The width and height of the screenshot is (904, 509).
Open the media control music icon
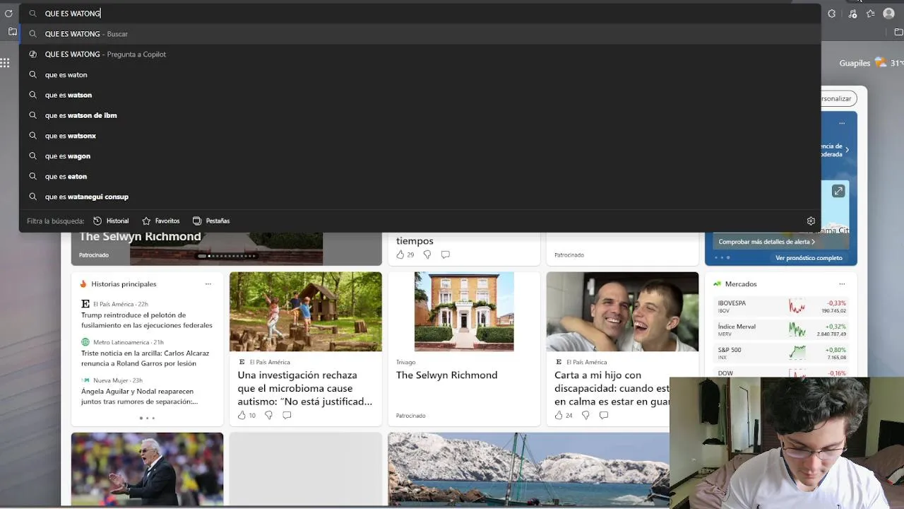tap(852, 13)
